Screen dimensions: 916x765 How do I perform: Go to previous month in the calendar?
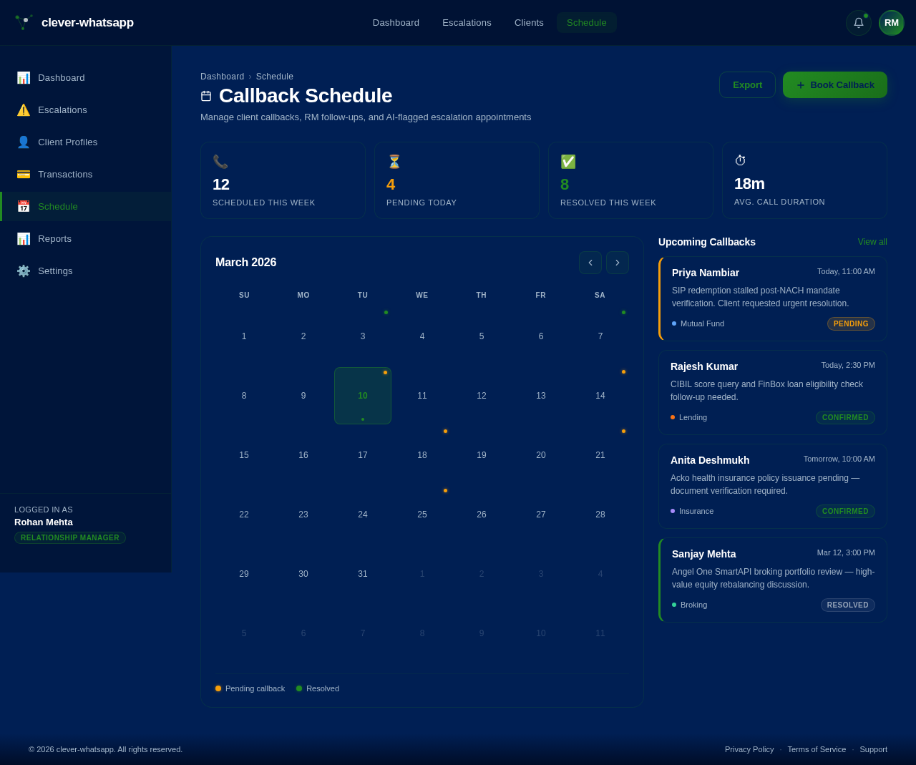coord(590,263)
